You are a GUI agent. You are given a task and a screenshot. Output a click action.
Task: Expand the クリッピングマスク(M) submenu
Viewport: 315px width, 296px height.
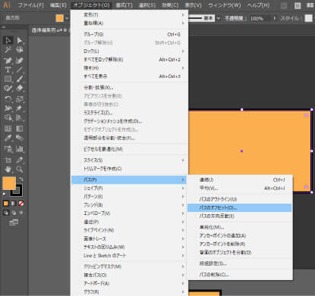tap(129, 266)
